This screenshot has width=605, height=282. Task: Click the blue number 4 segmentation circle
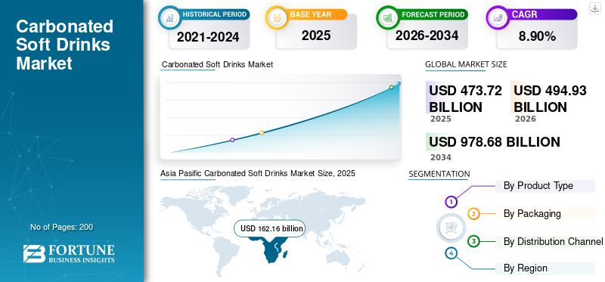tap(451, 253)
